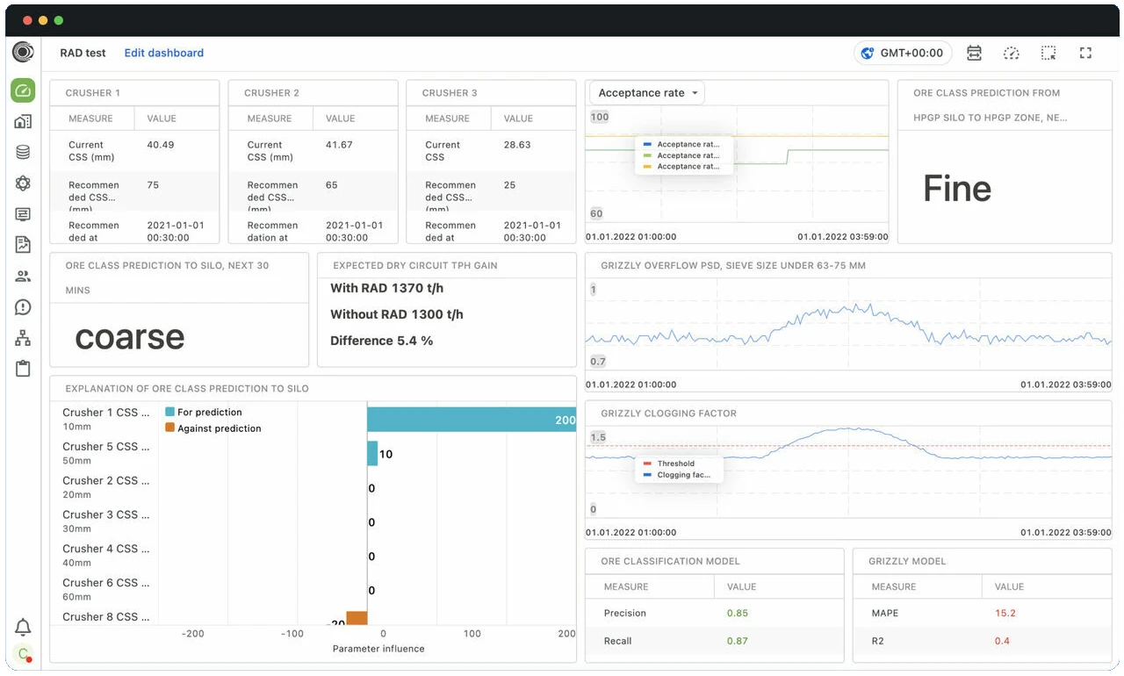Click the Crusher 1 current CSS value 40.49
The height and width of the screenshot is (676, 1124).
161,145
